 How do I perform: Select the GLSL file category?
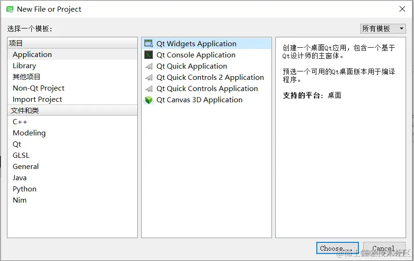tap(72, 155)
